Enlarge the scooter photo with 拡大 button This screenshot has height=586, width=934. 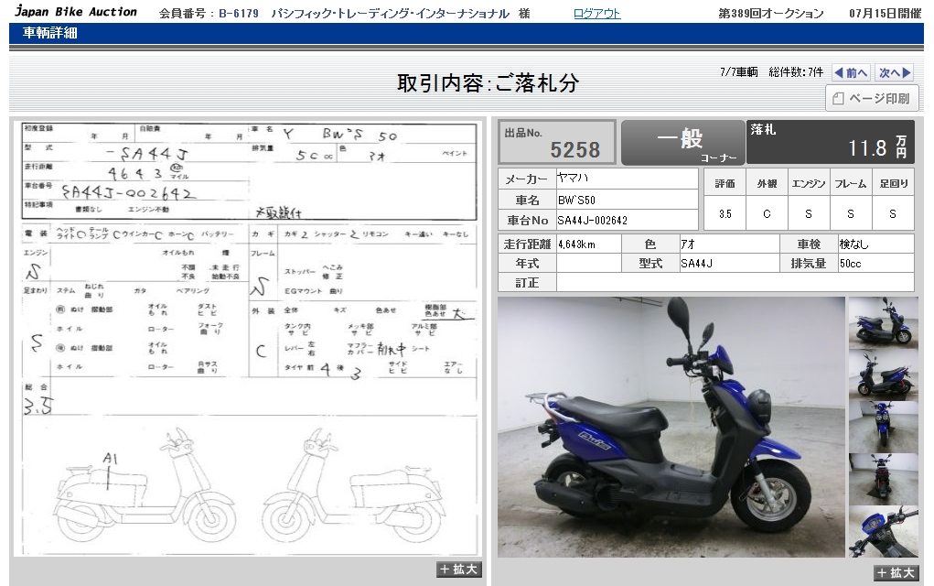[895, 572]
